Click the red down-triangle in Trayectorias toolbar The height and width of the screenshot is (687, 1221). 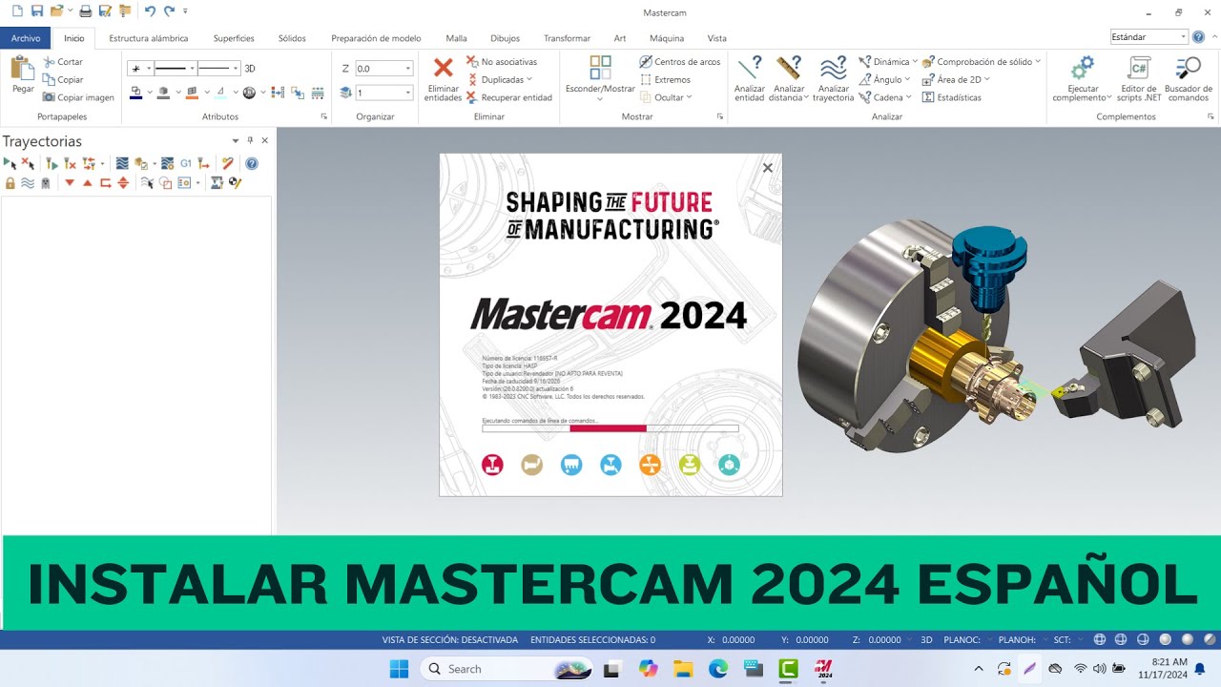70,182
